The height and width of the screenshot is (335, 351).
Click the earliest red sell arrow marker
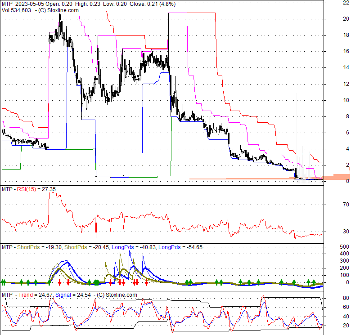pyautogui.click(x=59, y=282)
